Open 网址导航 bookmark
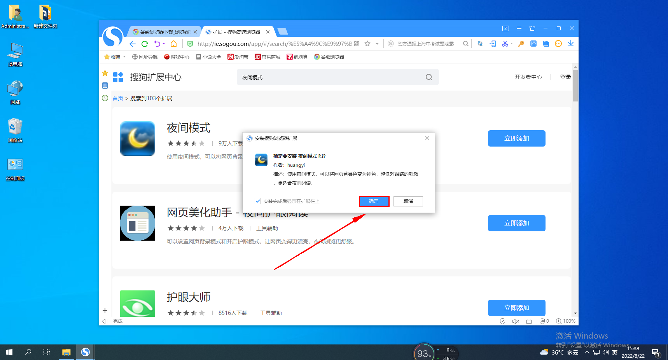Image resolution: width=668 pixels, height=360 pixels. coord(145,57)
